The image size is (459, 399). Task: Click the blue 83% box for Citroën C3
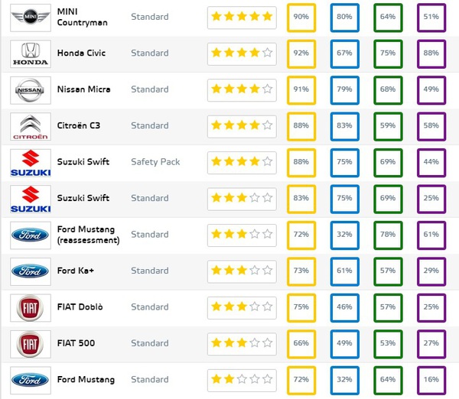tap(344, 127)
